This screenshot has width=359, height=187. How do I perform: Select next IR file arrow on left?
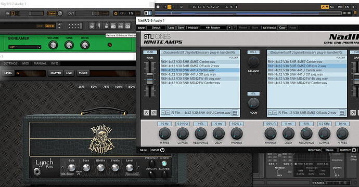click(168, 113)
